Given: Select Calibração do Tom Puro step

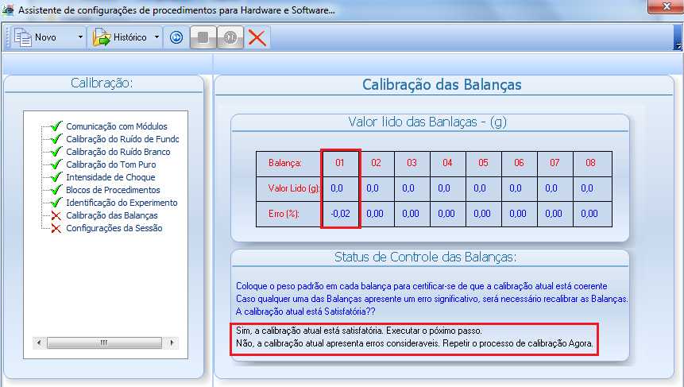Looking at the screenshot, I should (x=110, y=164).
